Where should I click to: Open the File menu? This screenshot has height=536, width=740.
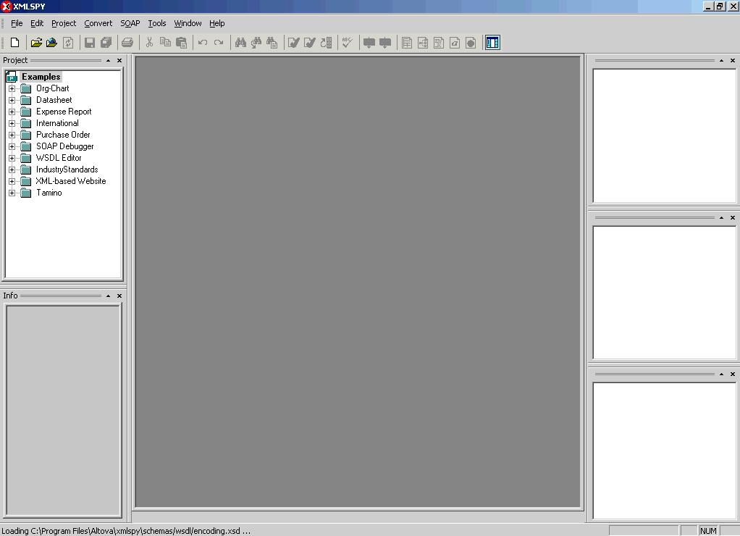[x=17, y=23]
